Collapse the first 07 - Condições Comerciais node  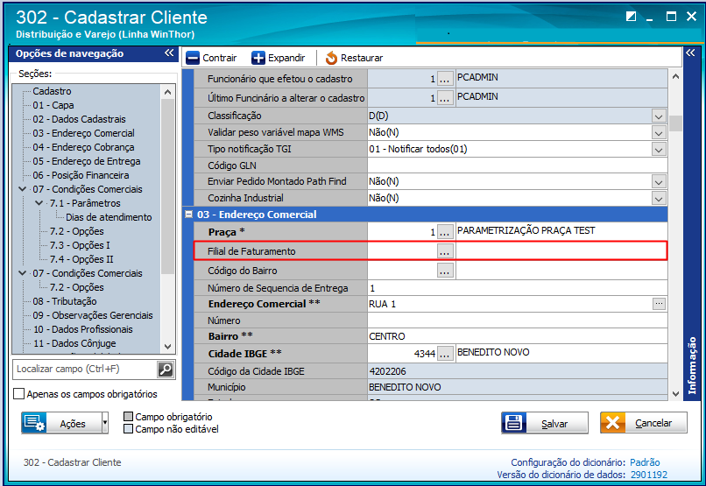(x=22, y=189)
